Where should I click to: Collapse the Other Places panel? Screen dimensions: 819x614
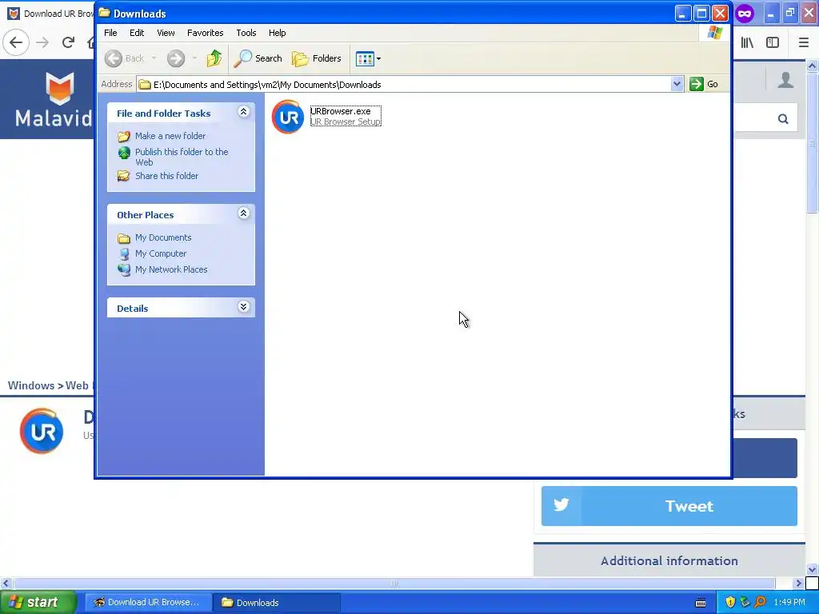click(x=243, y=213)
